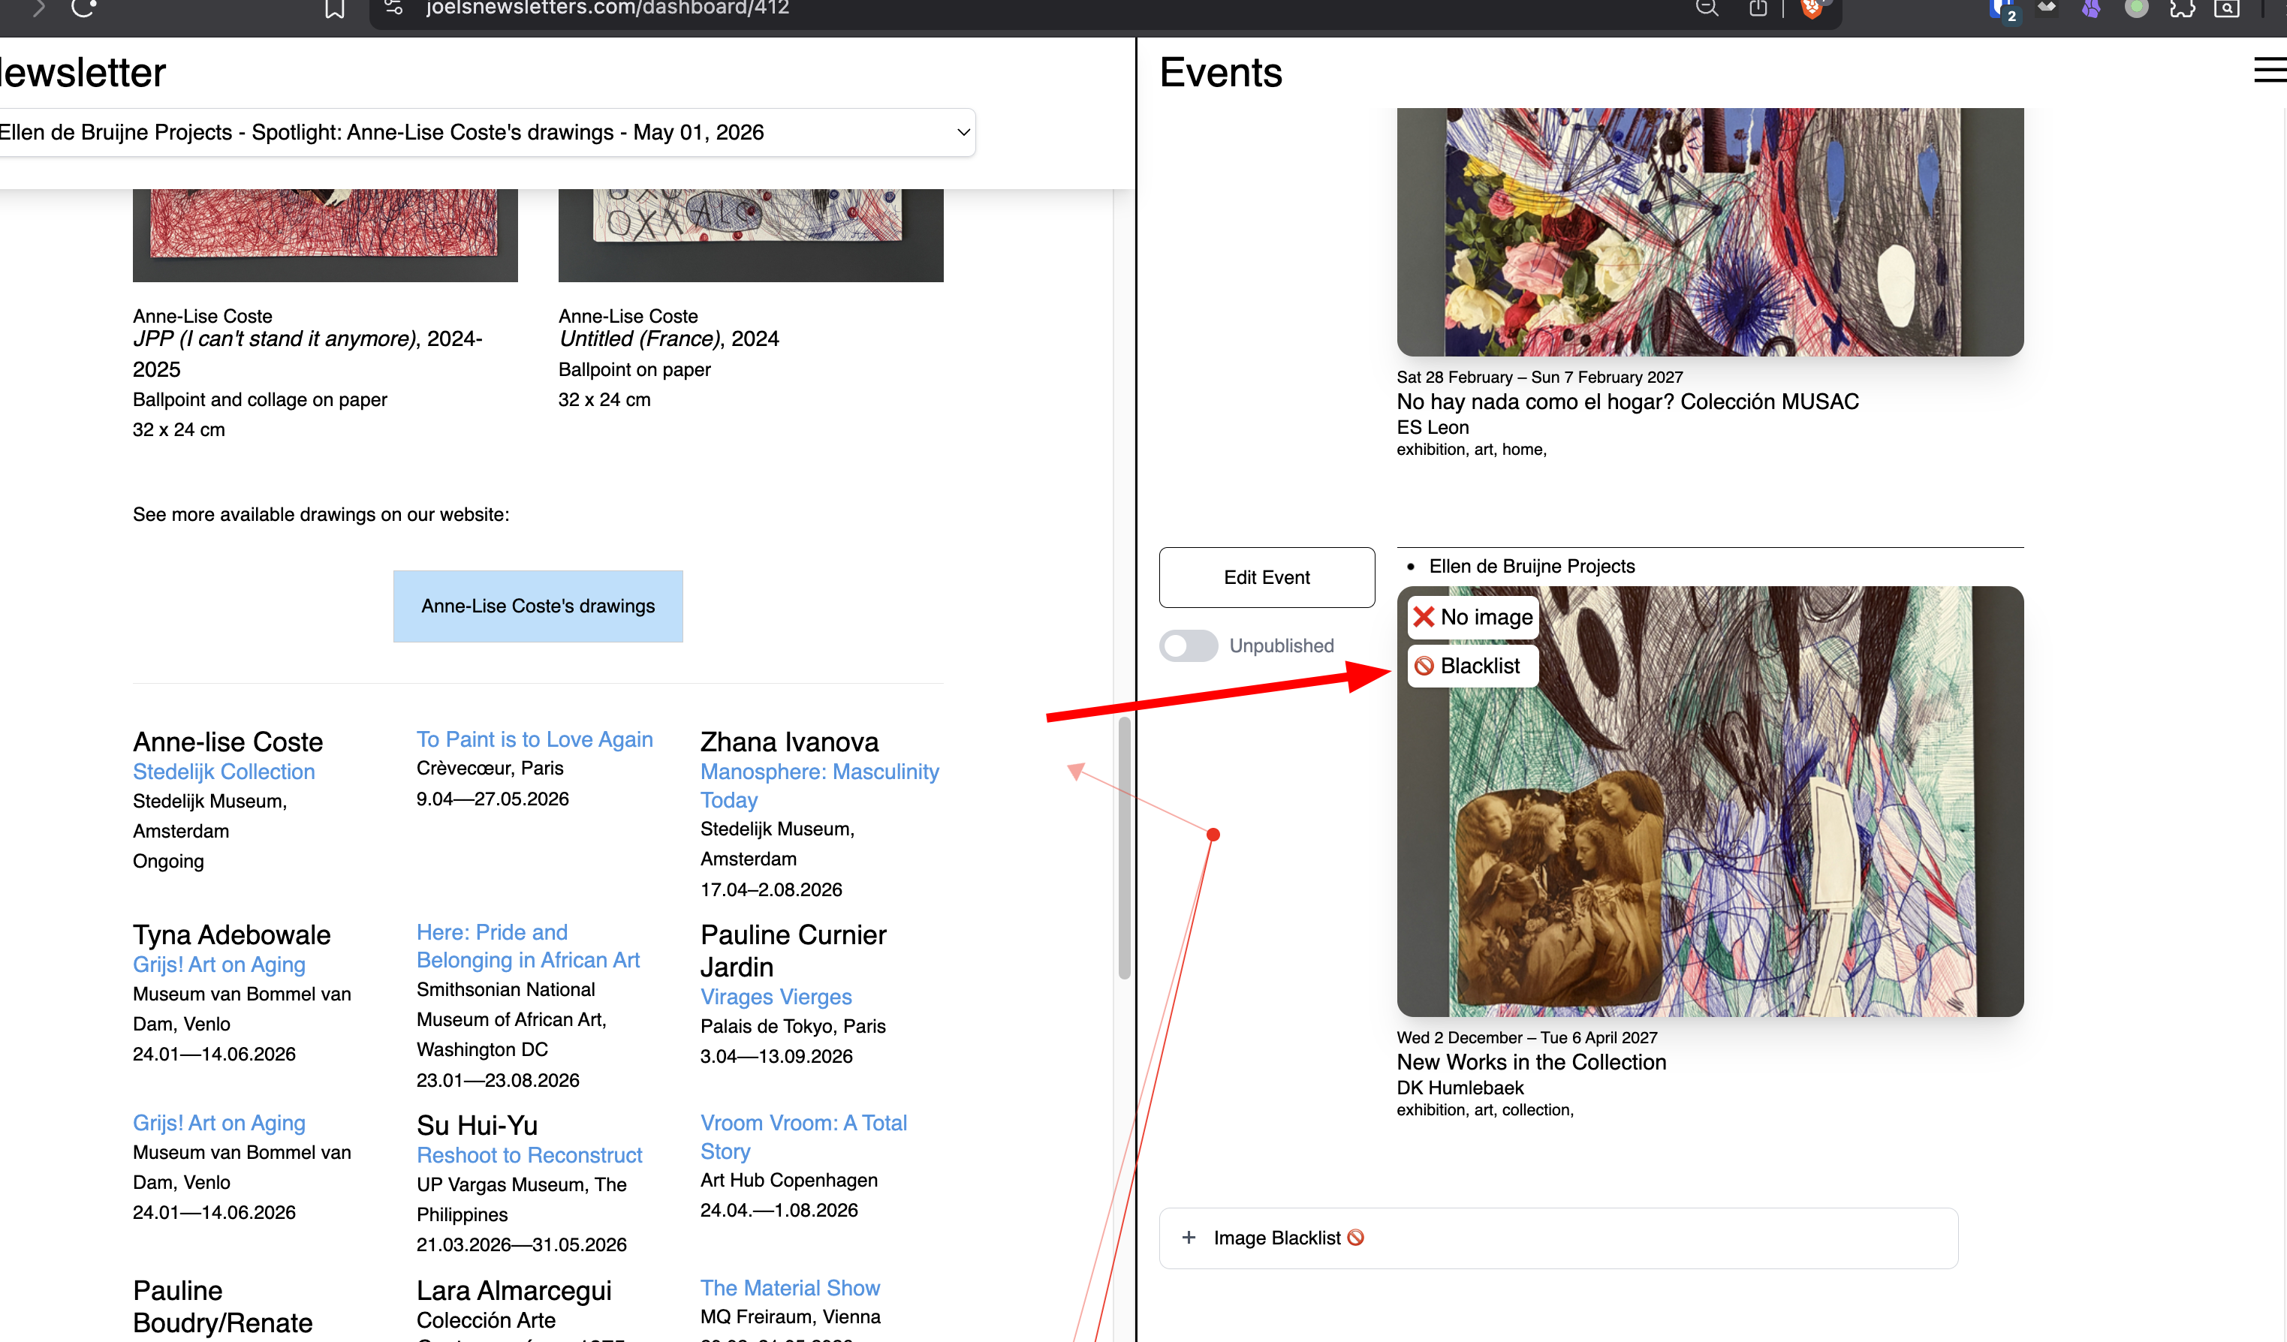The height and width of the screenshot is (1342, 2287).
Task: Click the Blacklist button on event image
Action: click(1473, 666)
